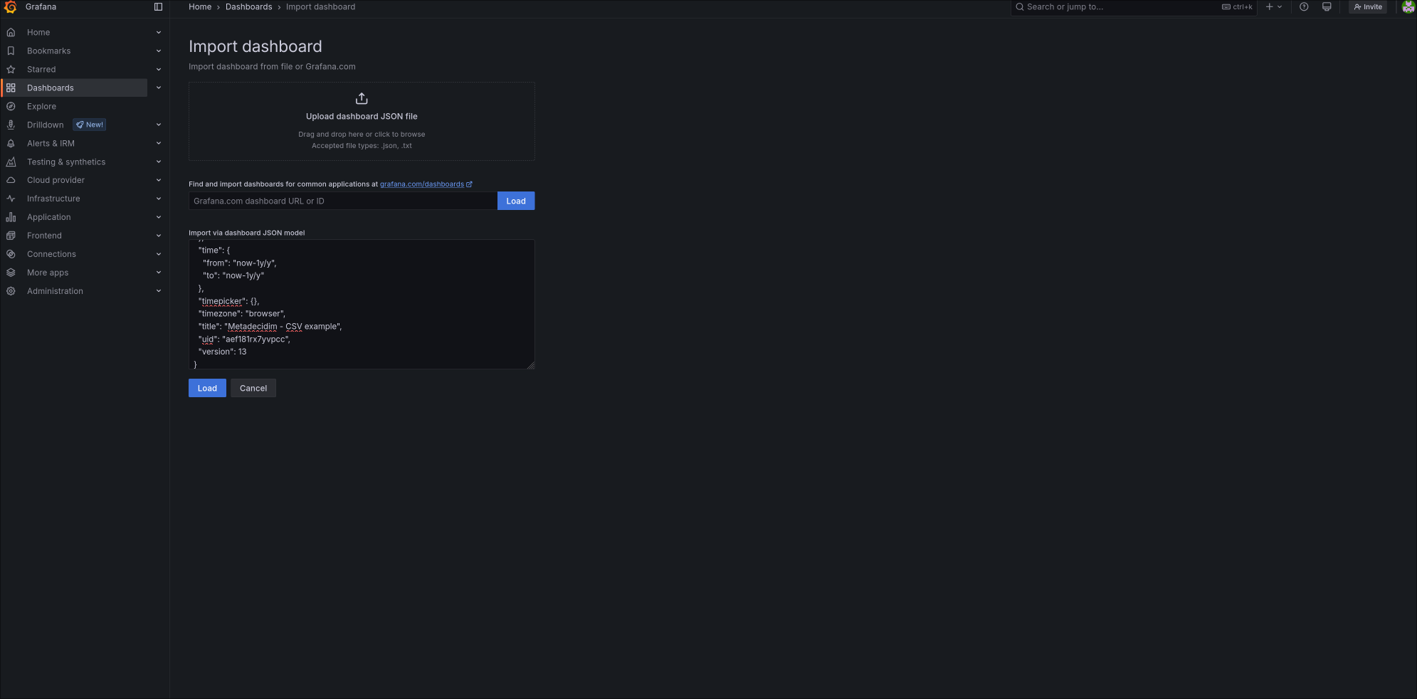Click Dashboards in the breadcrumb
The width and height of the screenshot is (1417, 699).
click(x=249, y=6)
